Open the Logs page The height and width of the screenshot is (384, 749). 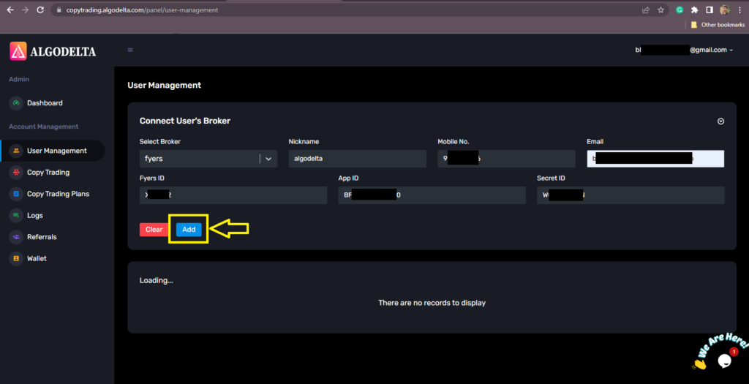[x=35, y=215]
